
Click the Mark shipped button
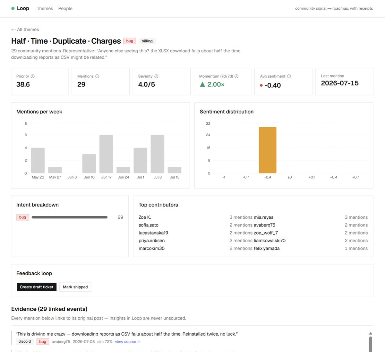point(75,287)
